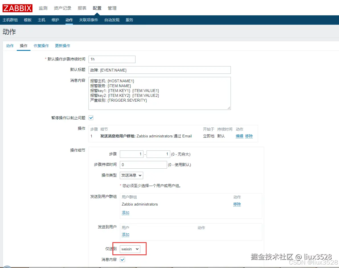Go to 服务 submenu
Viewport: 339px width, 268px height.
point(130,20)
